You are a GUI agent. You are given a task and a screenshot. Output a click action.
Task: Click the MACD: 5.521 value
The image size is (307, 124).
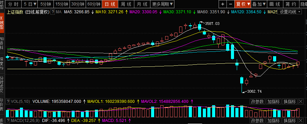[x=114, y=121]
